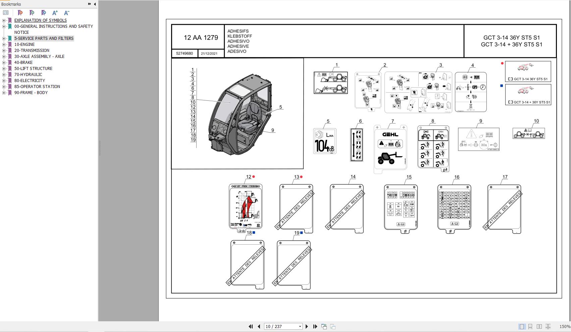This screenshot has height=332, width=571.
Task: Expand the 50-LIFT STRUCTURE bookmark node
Action: coord(4,69)
